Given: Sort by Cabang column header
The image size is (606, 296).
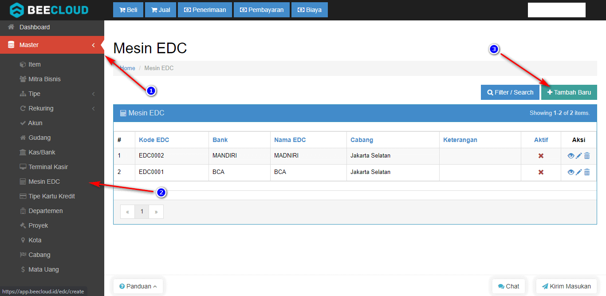Looking at the screenshot, I should point(362,140).
